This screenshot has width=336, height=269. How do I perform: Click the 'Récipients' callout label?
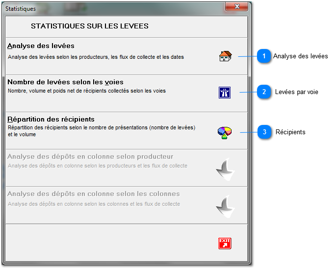(290, 132)
